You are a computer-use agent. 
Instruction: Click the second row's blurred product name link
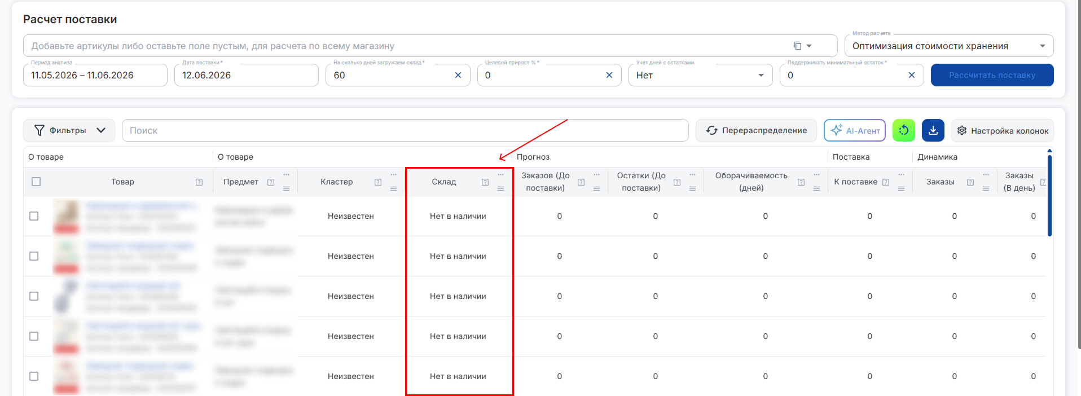[x=139, y=246]
